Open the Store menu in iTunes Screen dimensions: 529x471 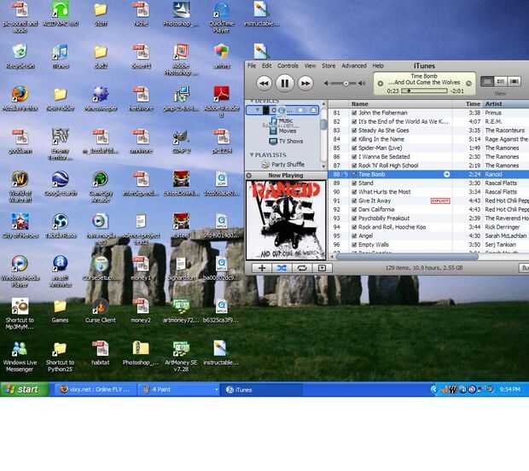tap(328, 66)
